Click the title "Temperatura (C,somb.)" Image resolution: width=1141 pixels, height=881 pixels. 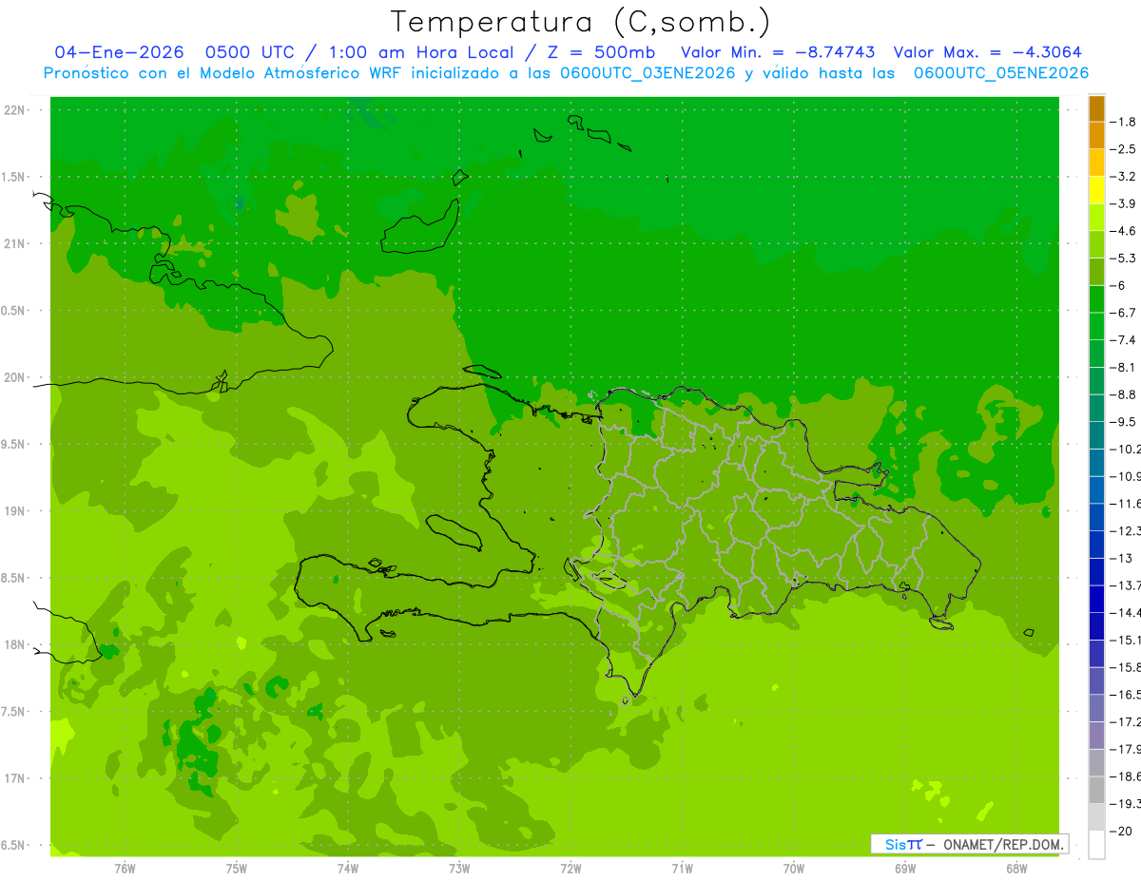[580, 22]
